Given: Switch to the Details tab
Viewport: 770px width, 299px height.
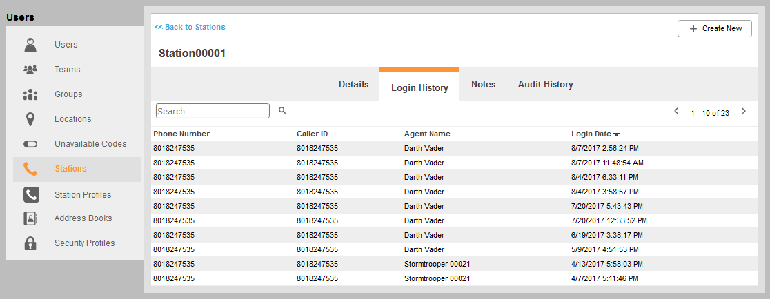Looking at the screenshot, I should (x=353, y=85).
